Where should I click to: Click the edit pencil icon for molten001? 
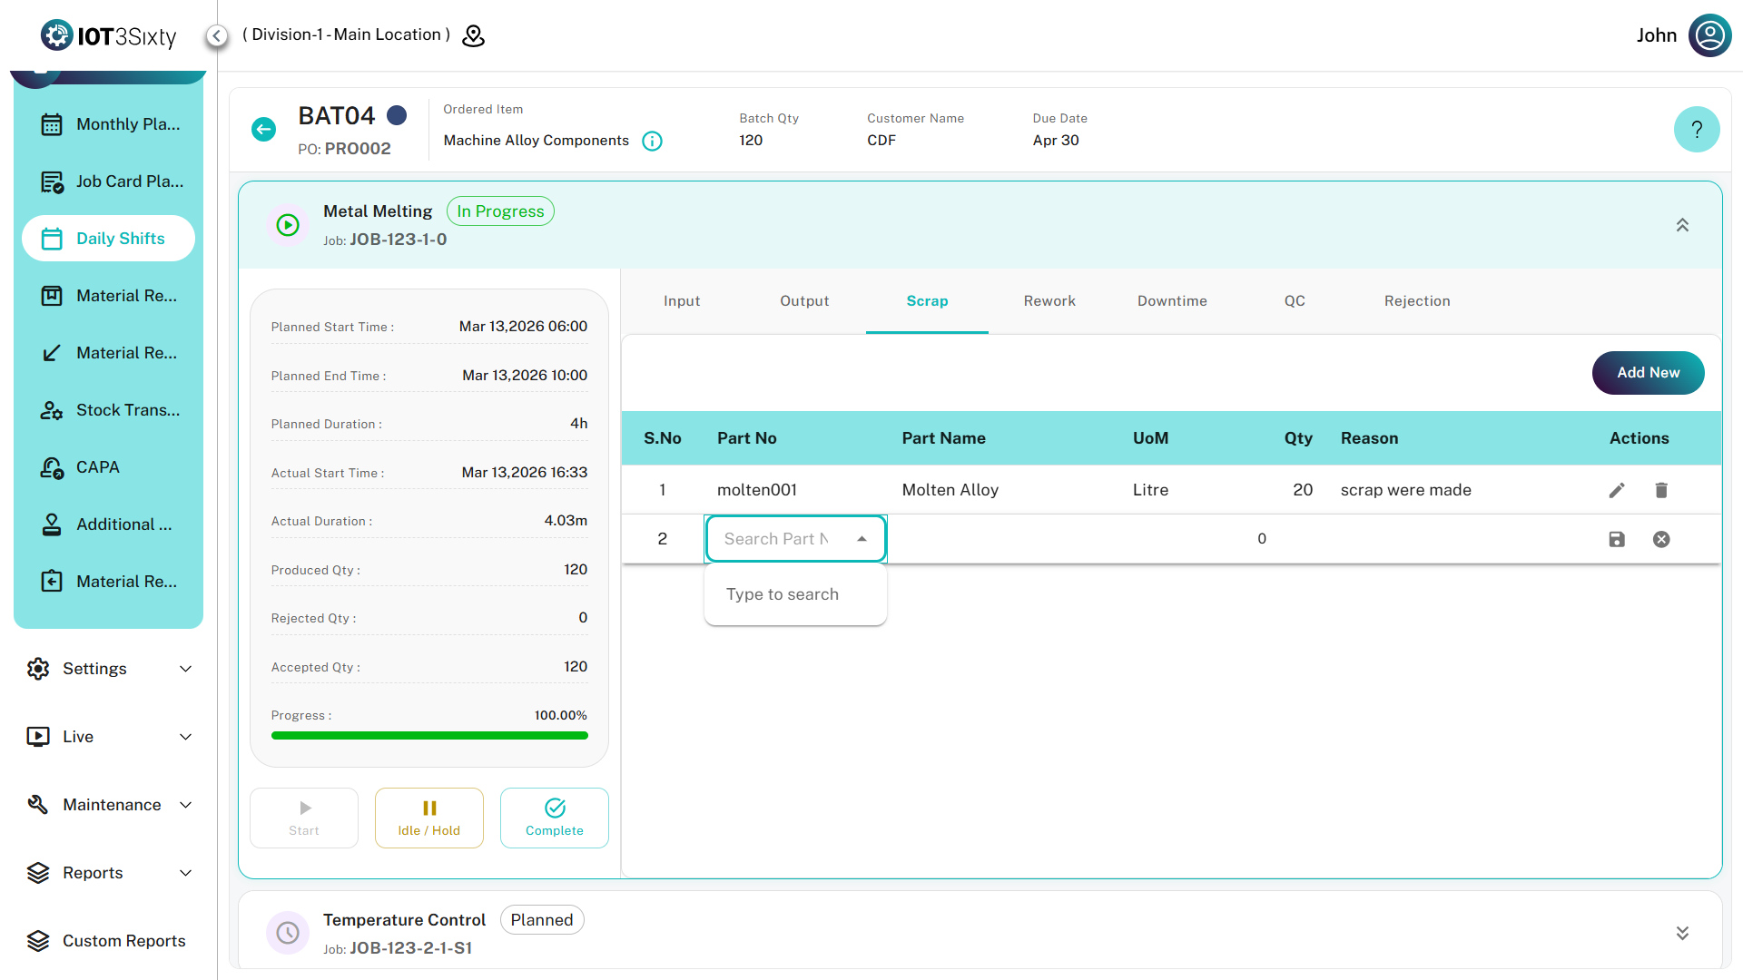click(x=1617, y=490)
